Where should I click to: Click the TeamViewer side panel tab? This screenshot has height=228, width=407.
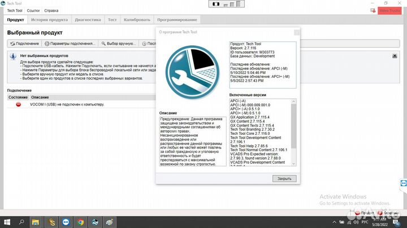click(404, 183)
